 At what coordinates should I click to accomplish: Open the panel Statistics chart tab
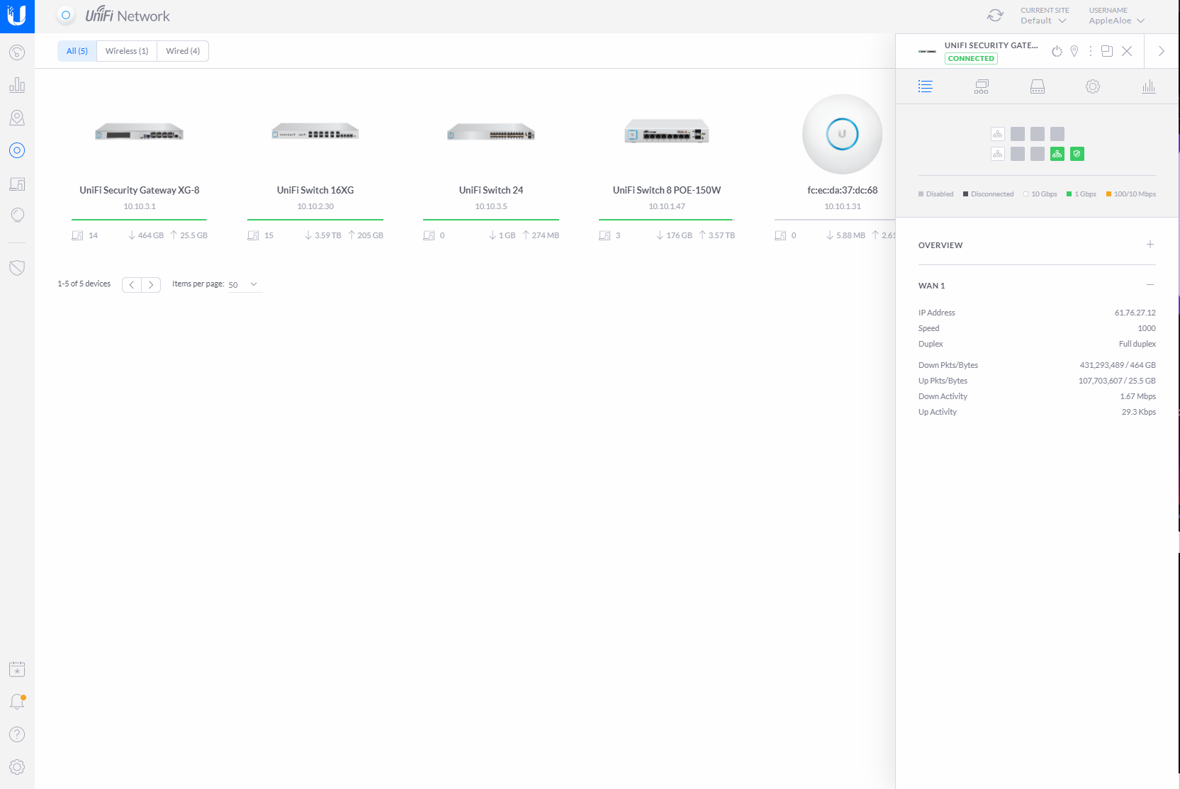1149,86
